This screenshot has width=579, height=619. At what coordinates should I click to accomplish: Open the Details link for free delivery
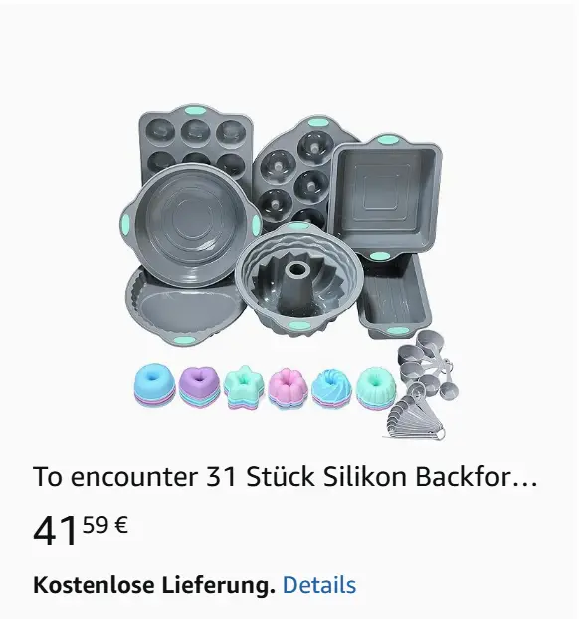point(319,584)
